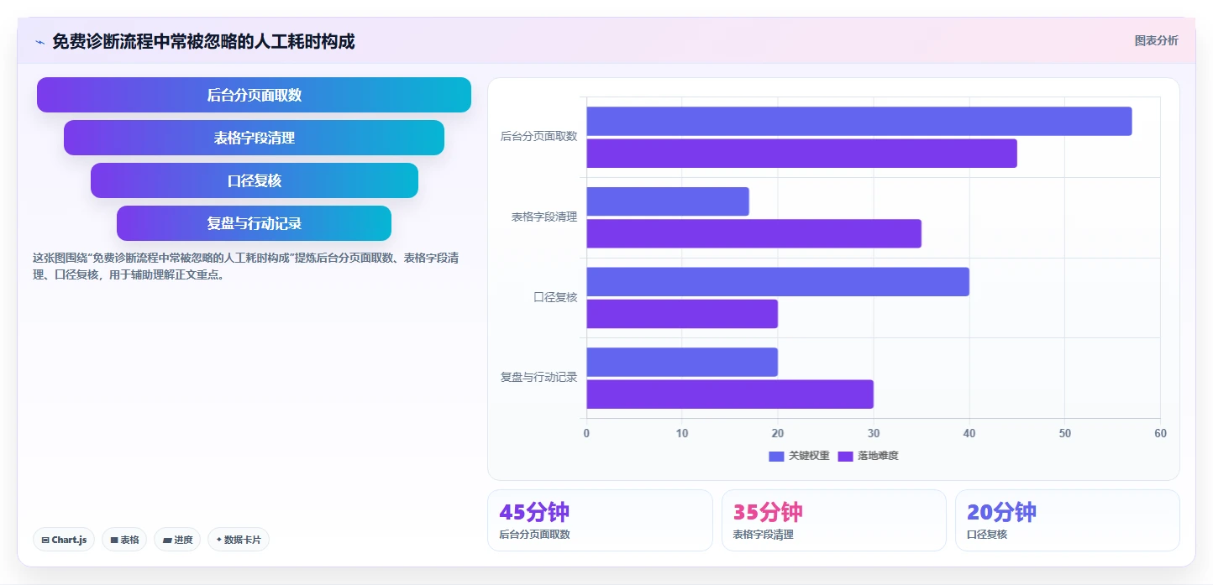Screen dimensions: 1213x585
Task: Click the chart y-axis label 表格字段清理
Action: [544, 217]
